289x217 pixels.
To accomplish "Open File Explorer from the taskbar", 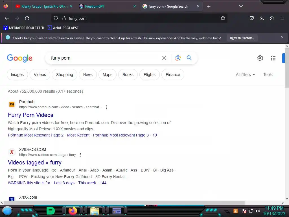I will pos(95,211).
